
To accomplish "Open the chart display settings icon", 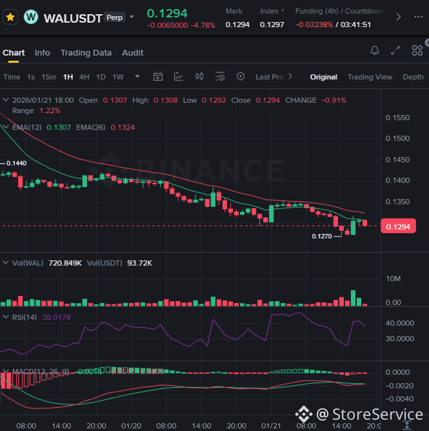I will pos(220,77).
